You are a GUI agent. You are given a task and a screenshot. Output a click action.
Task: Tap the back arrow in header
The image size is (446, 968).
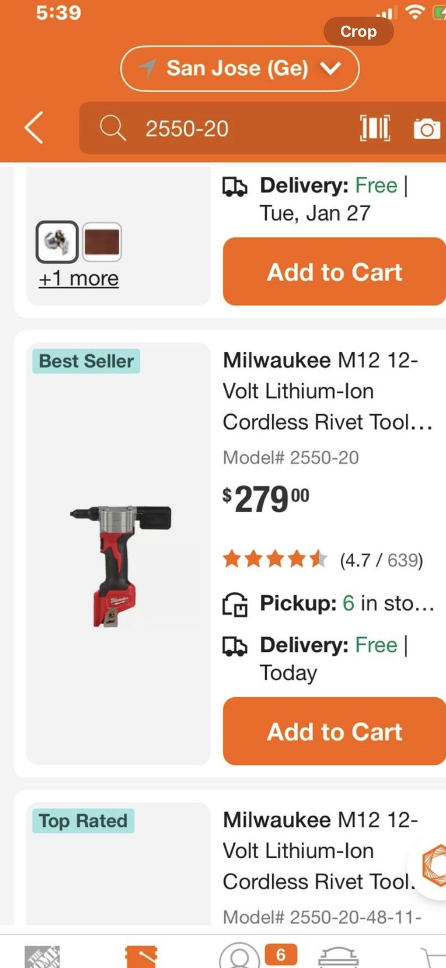point(34,128)
